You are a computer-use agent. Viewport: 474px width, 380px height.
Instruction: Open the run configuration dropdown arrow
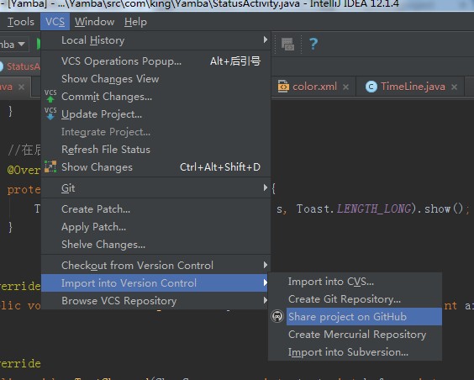pyautogui.click(x=21, y=44)
